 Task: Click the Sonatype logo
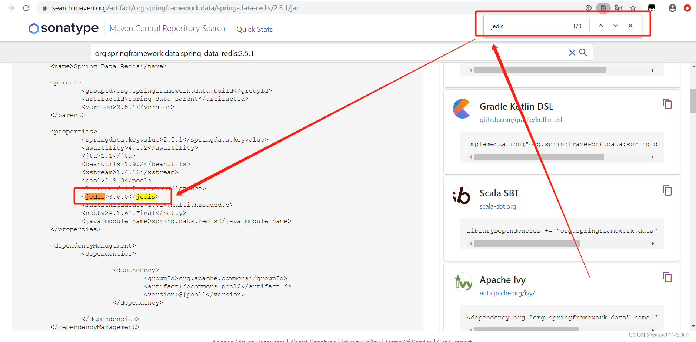[x=63, y=29]
